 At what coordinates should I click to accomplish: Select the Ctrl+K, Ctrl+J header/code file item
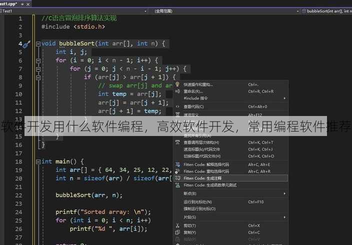coord(231,149)
